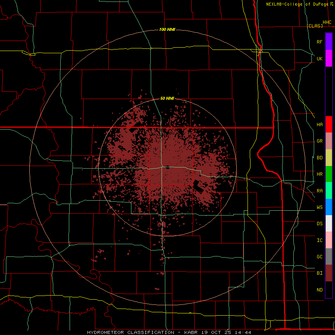
Task: Click the gray GC legend swatch
Action: coord(329,256)
